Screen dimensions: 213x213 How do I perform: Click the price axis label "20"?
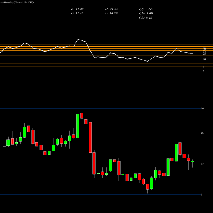pyautogui.click(x=202, y=109)
